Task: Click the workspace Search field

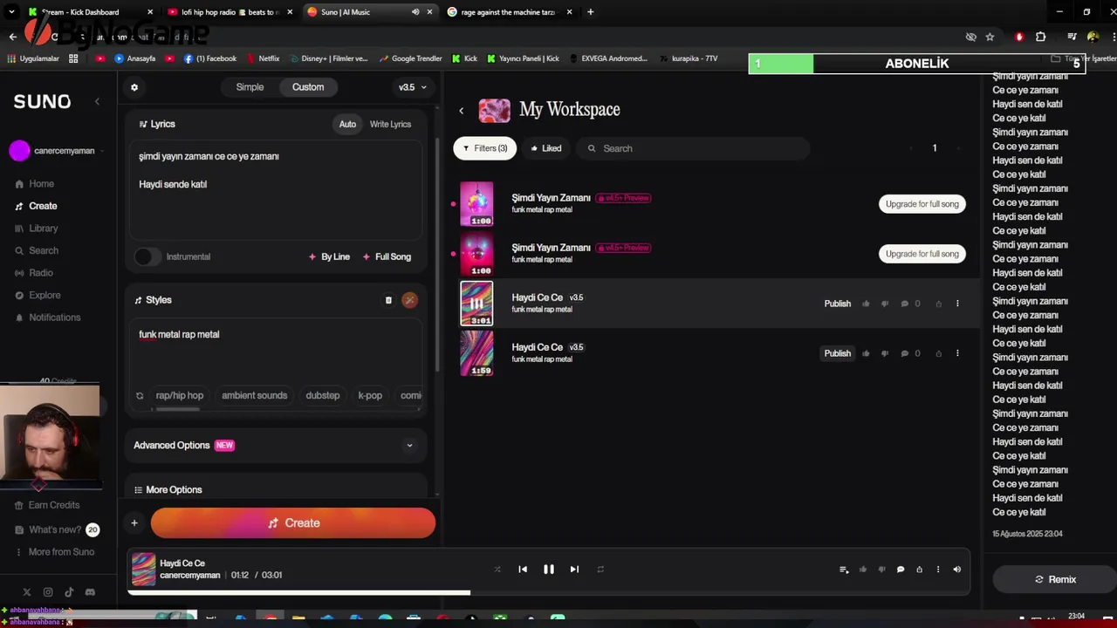Action: tap(693, 148)
